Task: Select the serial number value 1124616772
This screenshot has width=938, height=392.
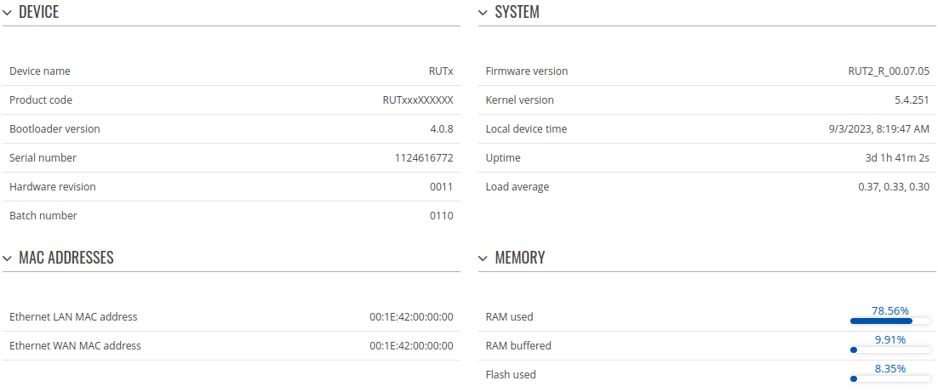Action: pyautogui.click(x=424, y=158)
